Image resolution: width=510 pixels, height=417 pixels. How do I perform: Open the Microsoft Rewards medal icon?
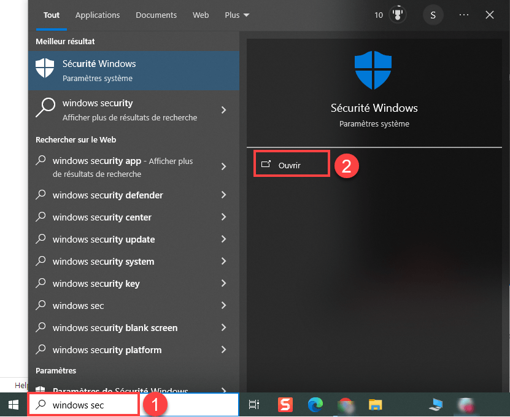398,15
